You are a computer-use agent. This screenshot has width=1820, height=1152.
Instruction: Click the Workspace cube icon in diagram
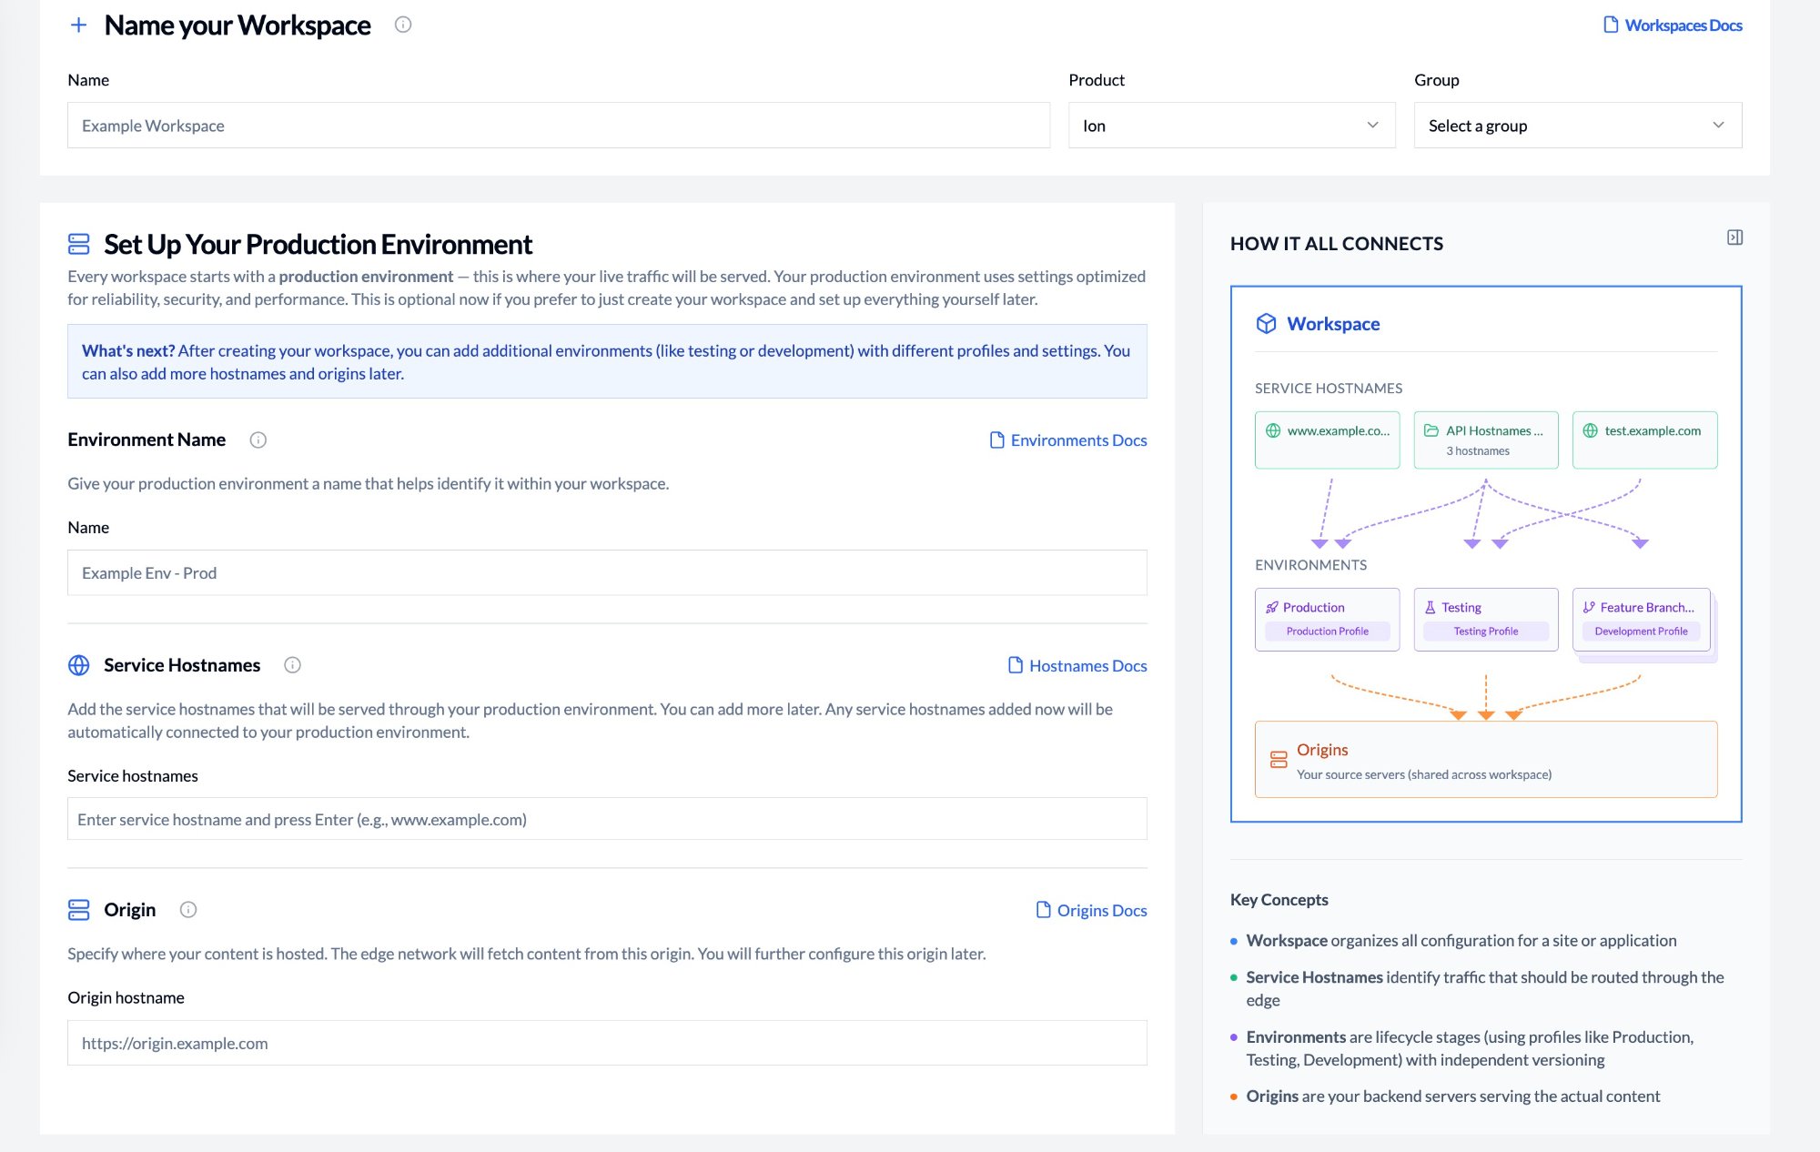1266,324
